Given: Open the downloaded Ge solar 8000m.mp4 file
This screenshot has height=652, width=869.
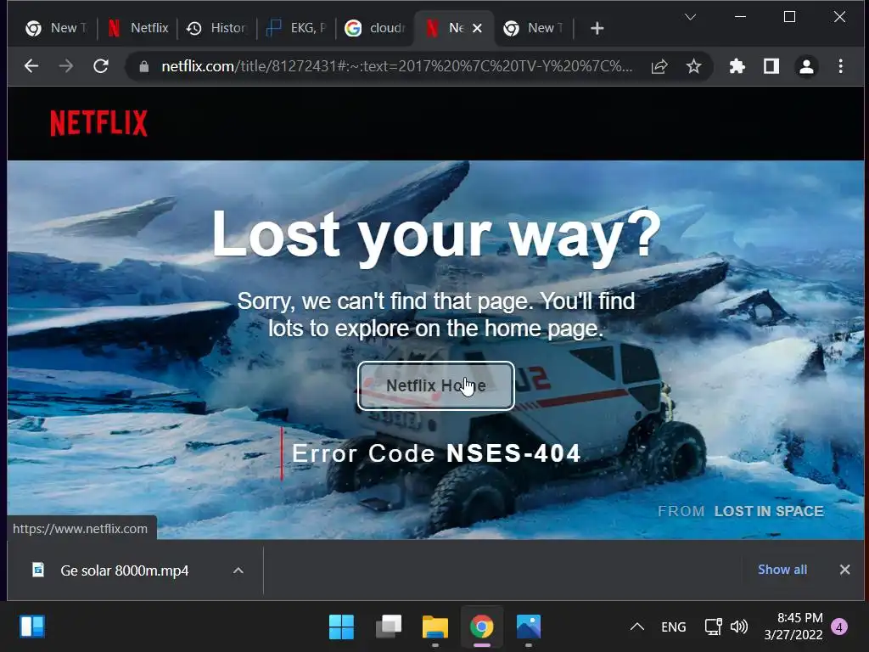Looking at the screenshot, I should [x=123, y=570].
